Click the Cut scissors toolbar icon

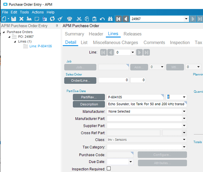79,19
